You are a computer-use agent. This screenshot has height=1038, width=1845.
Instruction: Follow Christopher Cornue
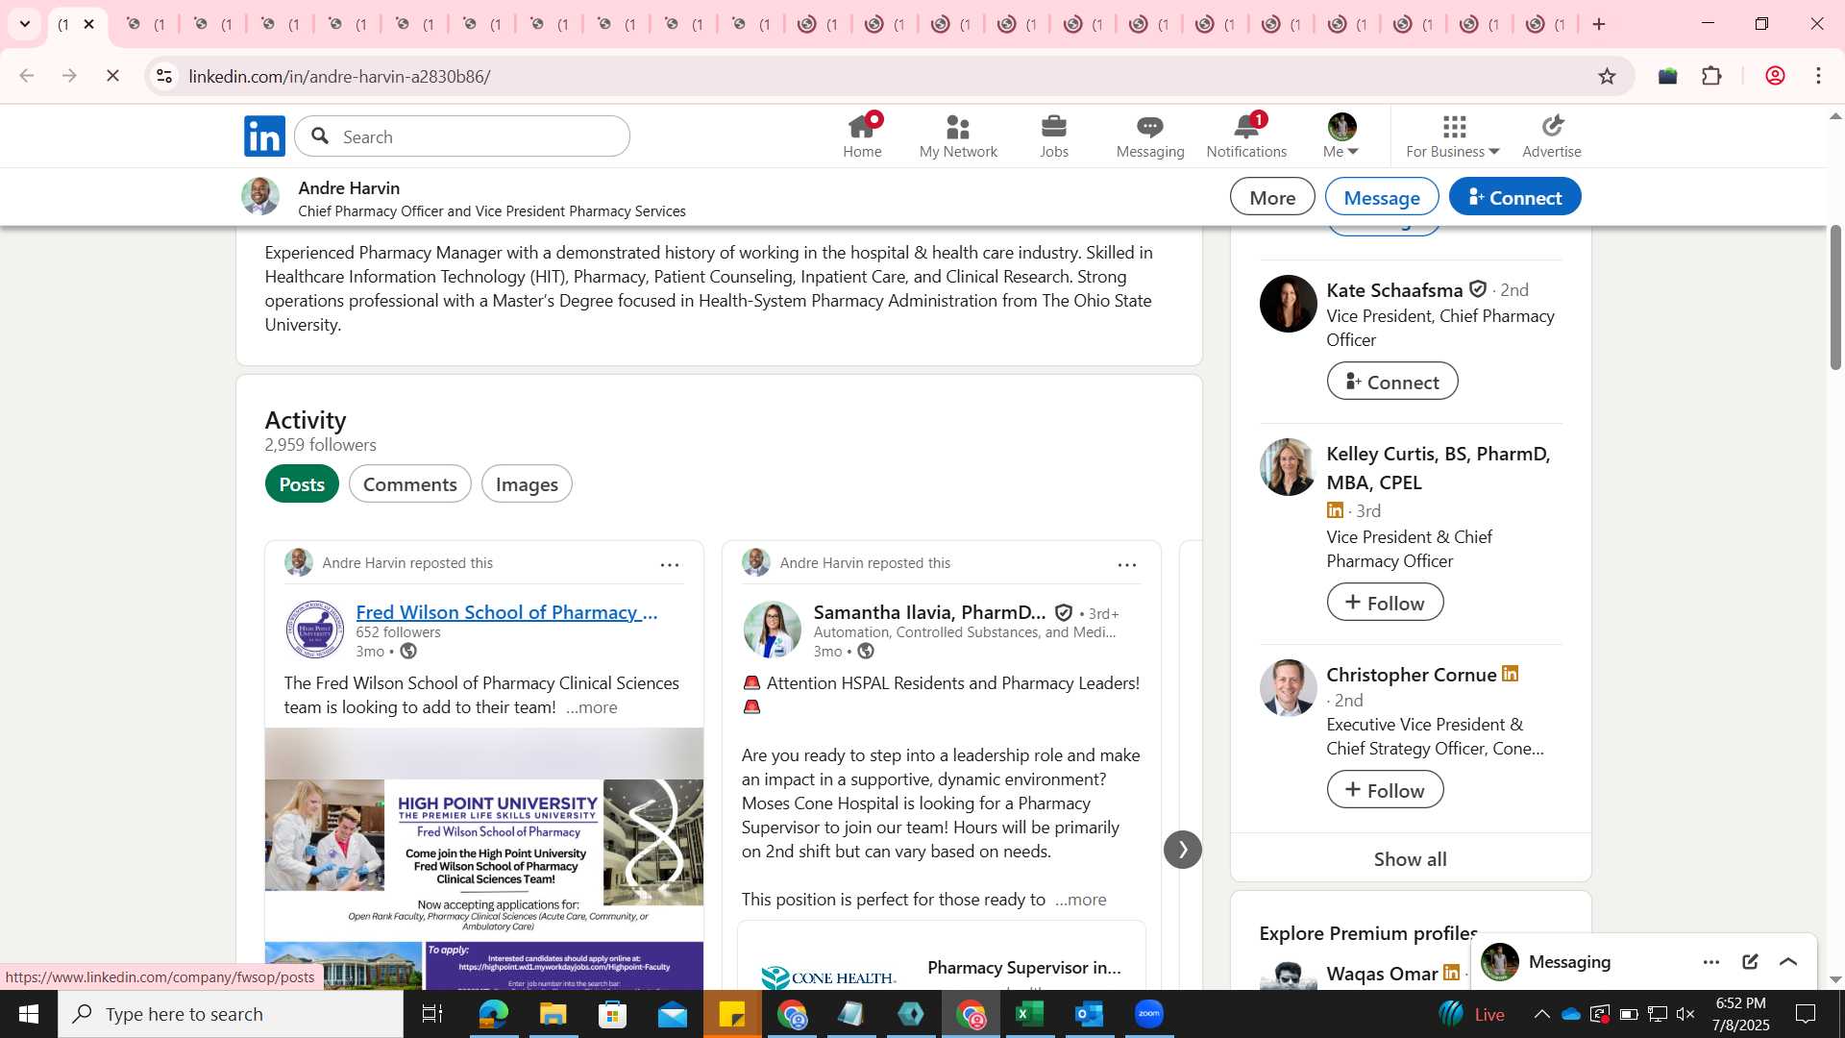(x=1385, y=790)
